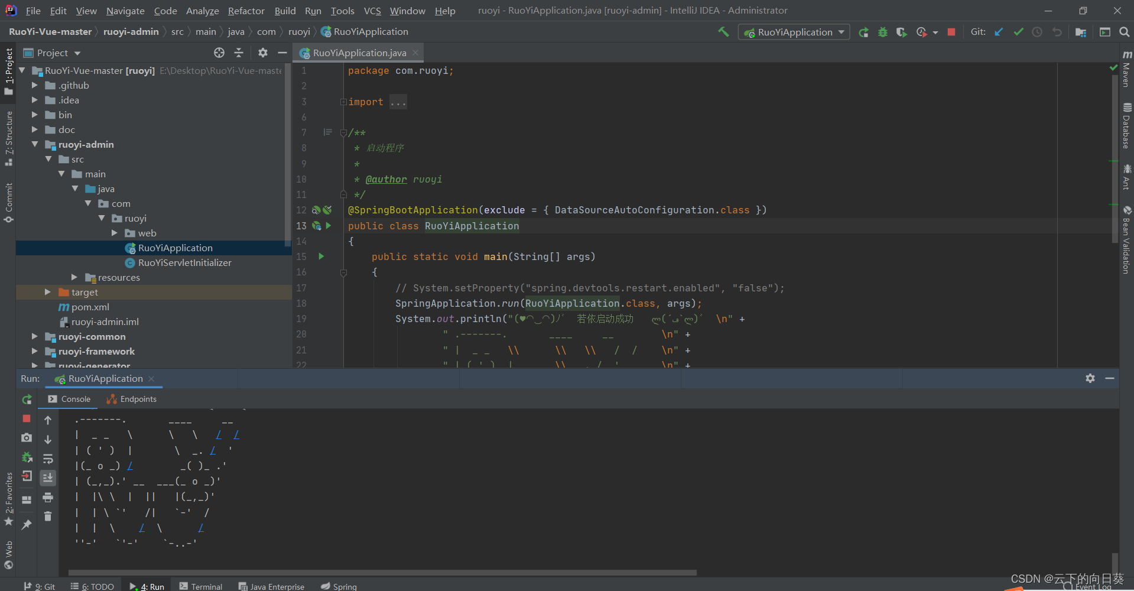The height and width of the screenshot is (591, 1134).
Task: Click the ruoyi-admin breadcrumb
Action: coord(131,32)
